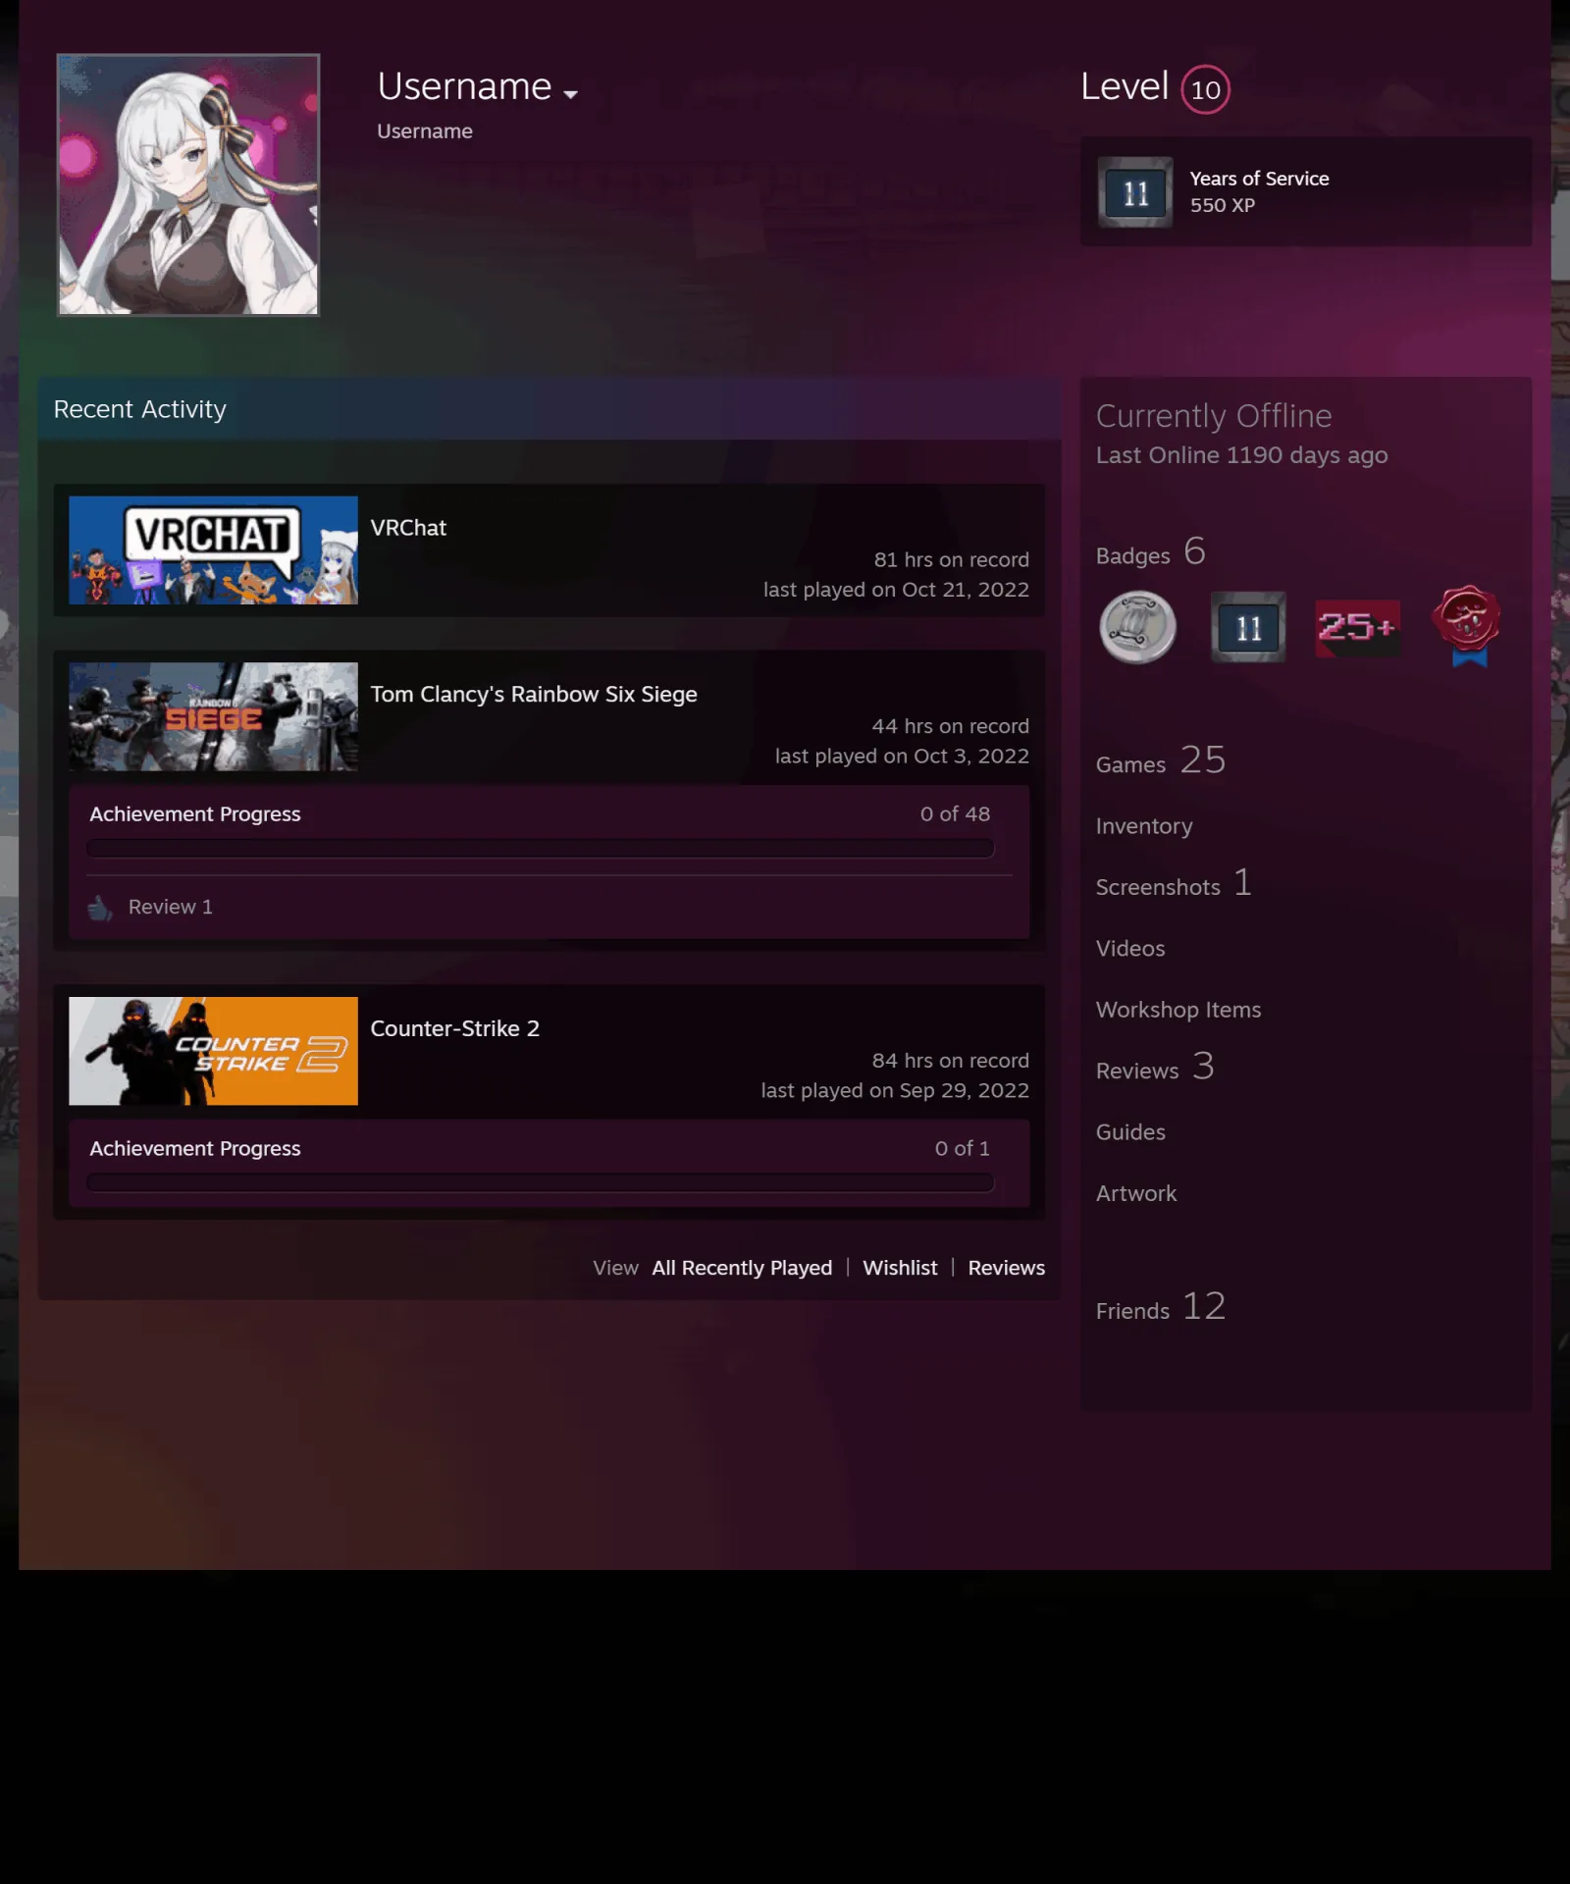Click 'Last Online 1190 days ago' text
The width and height of the screenshot is (1570, 1884).
click(1241, 455)
